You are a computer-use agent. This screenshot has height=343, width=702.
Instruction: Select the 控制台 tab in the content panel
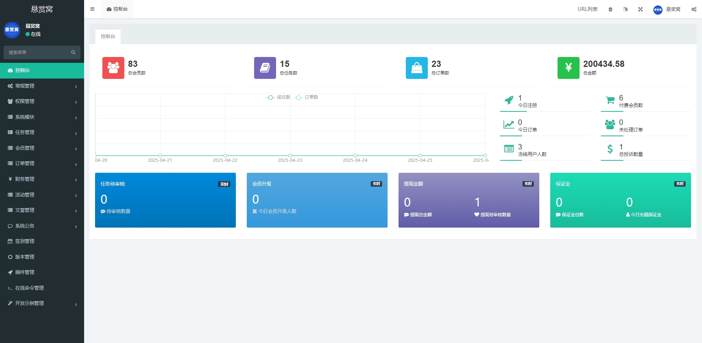click(108, 37)
